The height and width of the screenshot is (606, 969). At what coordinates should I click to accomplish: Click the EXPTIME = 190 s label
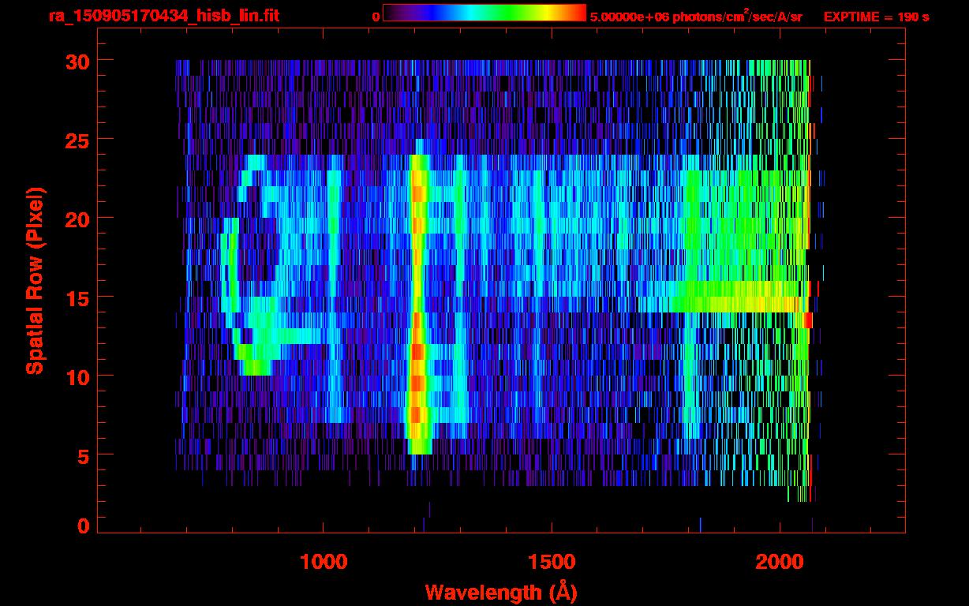876,17
